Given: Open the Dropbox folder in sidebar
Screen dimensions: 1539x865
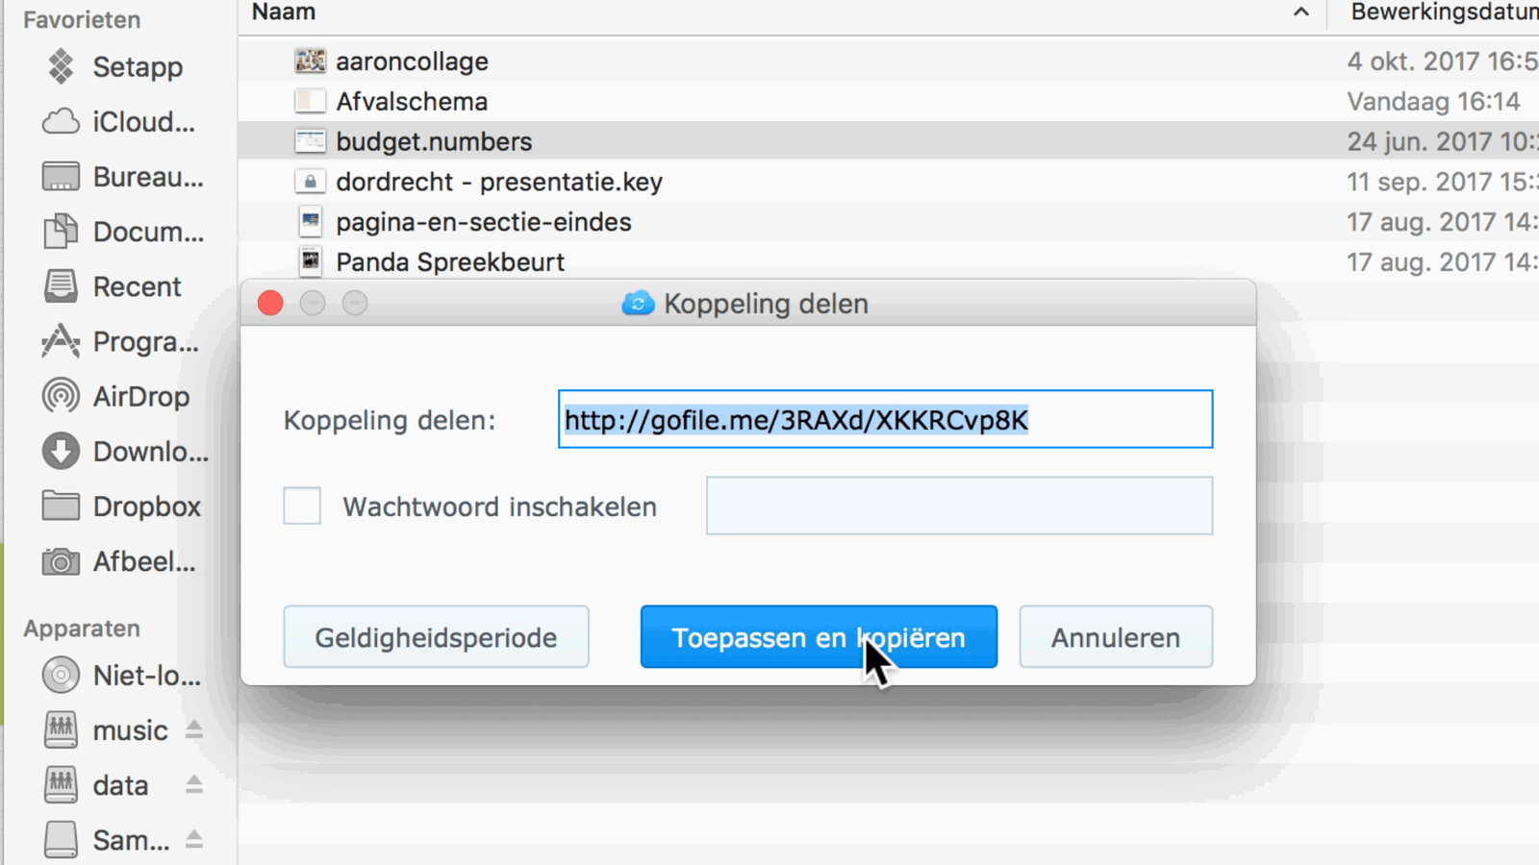Looking at the screenshot, I should point(122,506).
